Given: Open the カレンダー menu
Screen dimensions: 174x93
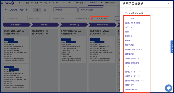Looking at the screenshot, I should click(x=57, y=3).
